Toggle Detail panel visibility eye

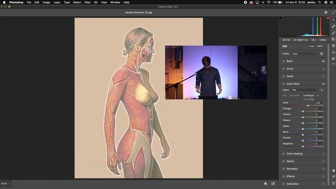[323, 76]
